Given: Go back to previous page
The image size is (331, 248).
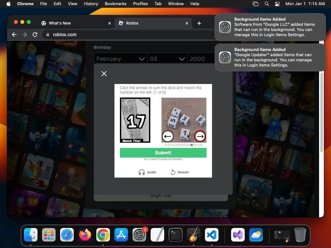Looking at the screenshot, I should click(14, 35).
